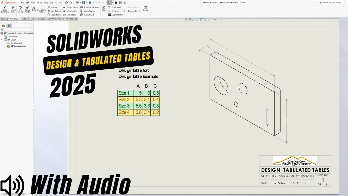Create a New document
The height and width of the screenshot is (196, 348).
pos(70,2)
